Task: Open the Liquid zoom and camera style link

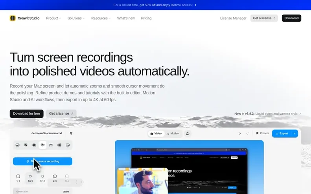Action: 278,114
